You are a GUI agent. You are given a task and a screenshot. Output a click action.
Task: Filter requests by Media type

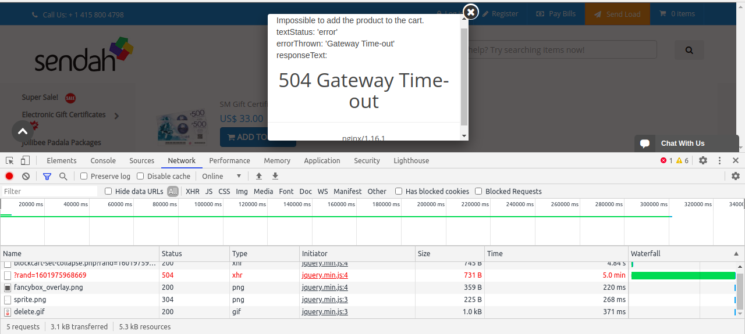pyautogui.click(x=263, y=191)
